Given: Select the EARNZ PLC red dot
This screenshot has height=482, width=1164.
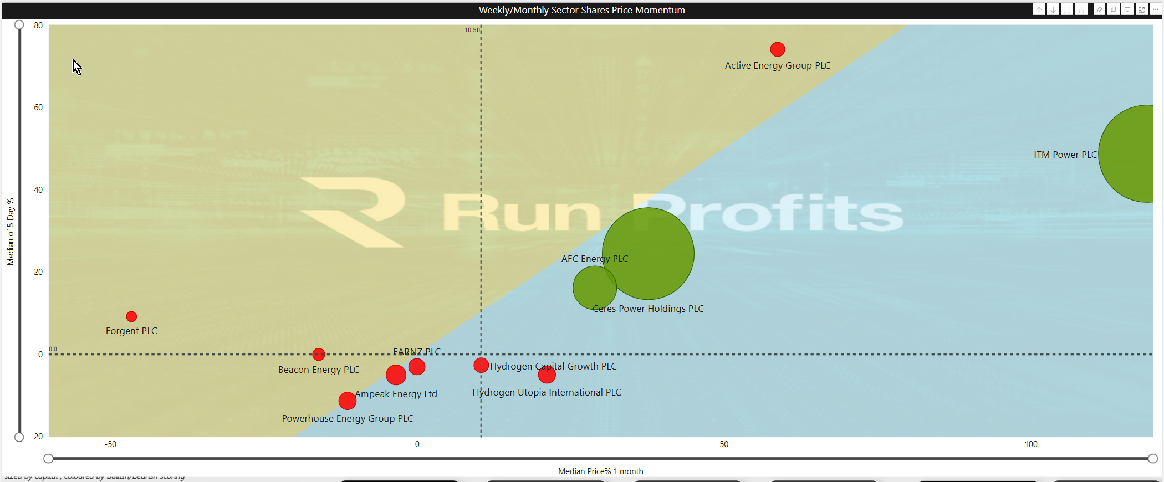Looking at the screenshot, I should pyautogui.click(x=417, y=366).
